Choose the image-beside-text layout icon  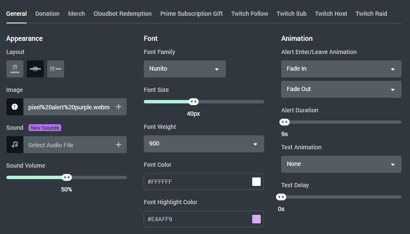[x=56, y=69]
